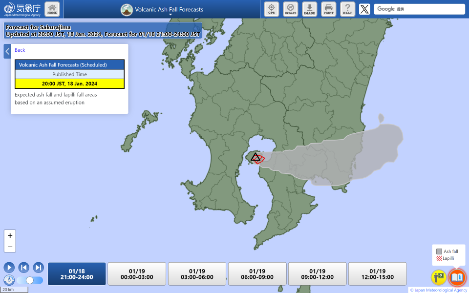This screenshot has height=293, width=469.
Task: Zoom in using the plus button
Action: pos(10,235)
